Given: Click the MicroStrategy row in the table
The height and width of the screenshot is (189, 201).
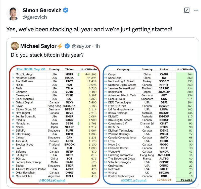Looking at the screenshot, I should pyautogui.click(x=55, y=74).
